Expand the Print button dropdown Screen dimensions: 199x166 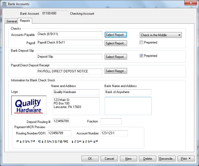tap(186, 159)
